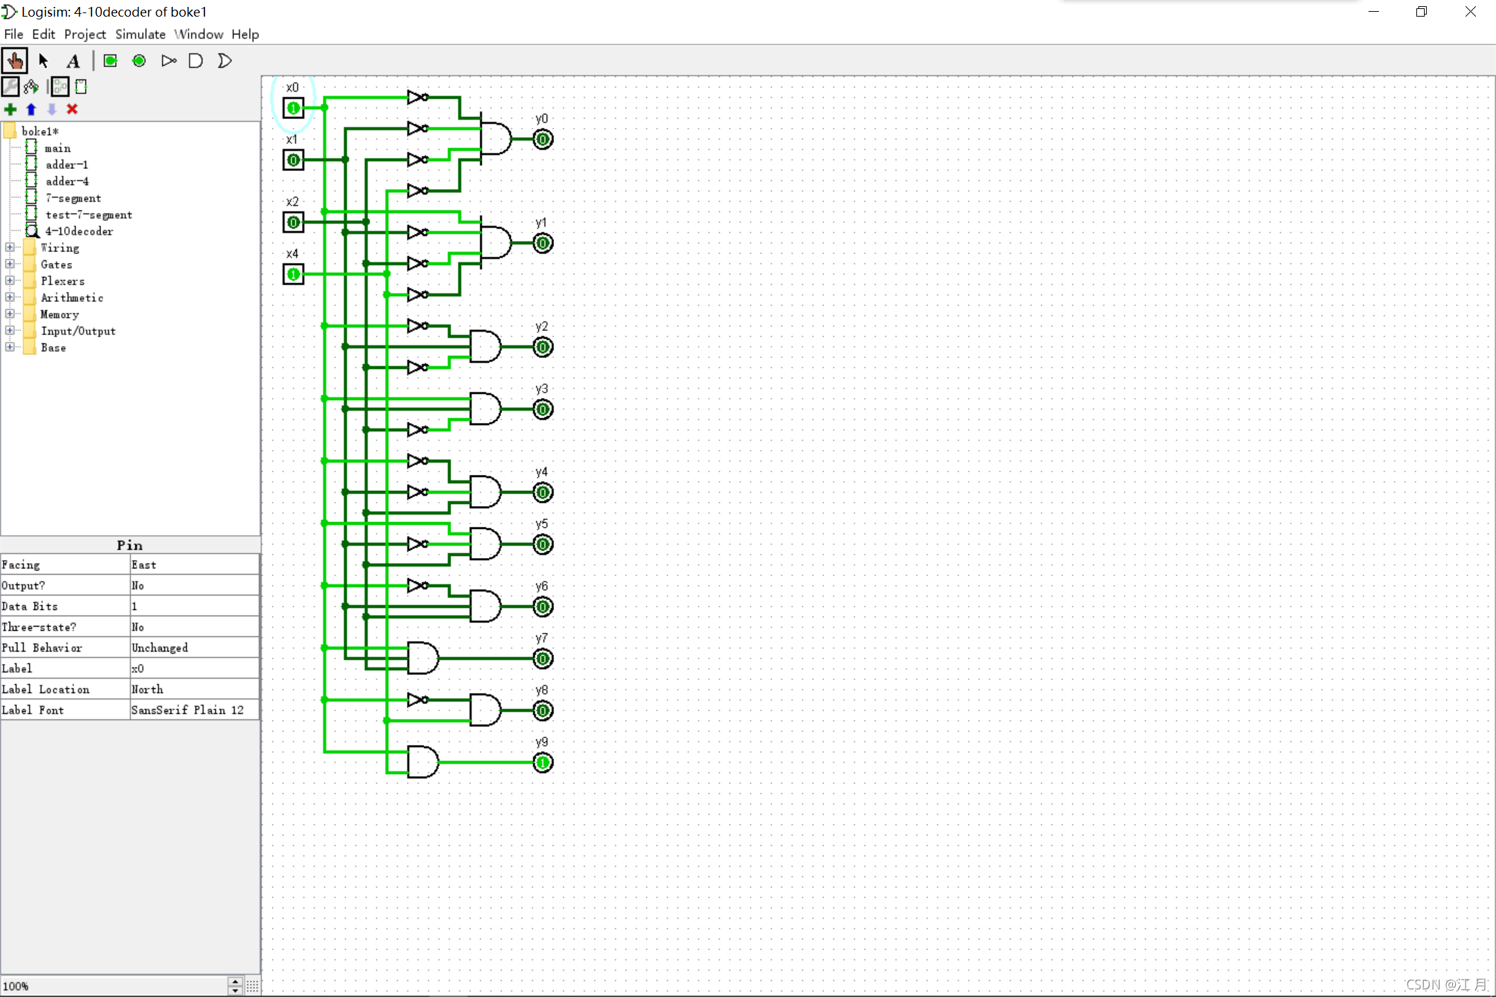Select the arrow Edit tool
The width and height of the screenshot is (1496, 997).
[x=44, y=61]
